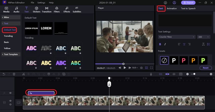
Task: Click the timeline zoom slider handle
Action: point(194,74)
